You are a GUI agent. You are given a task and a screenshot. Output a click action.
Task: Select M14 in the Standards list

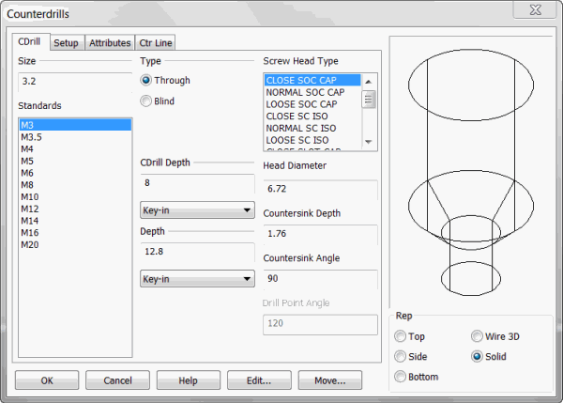75,221
